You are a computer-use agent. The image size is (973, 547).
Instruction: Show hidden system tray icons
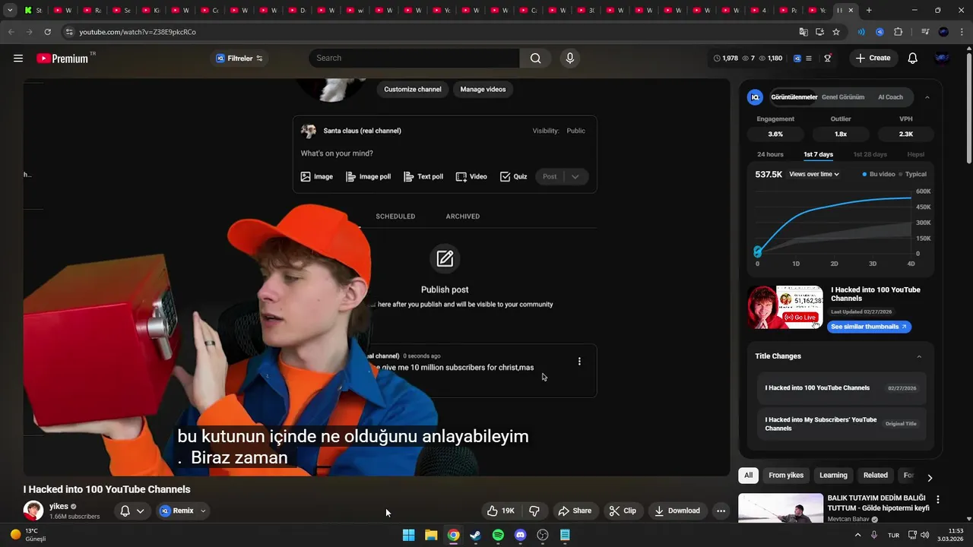858,535
